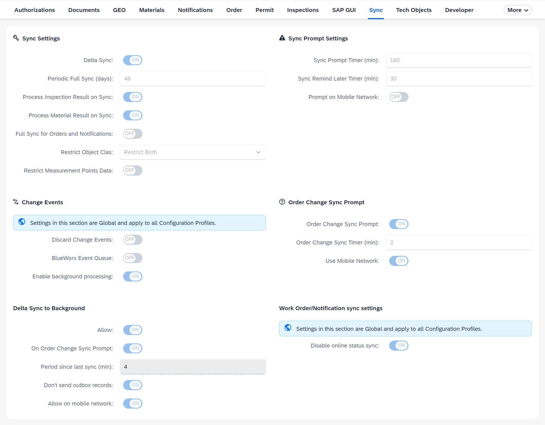Screen dimensions: 545x425
Task: Click the warning icon beside Sync Prompt Settings
Action: 282,38
